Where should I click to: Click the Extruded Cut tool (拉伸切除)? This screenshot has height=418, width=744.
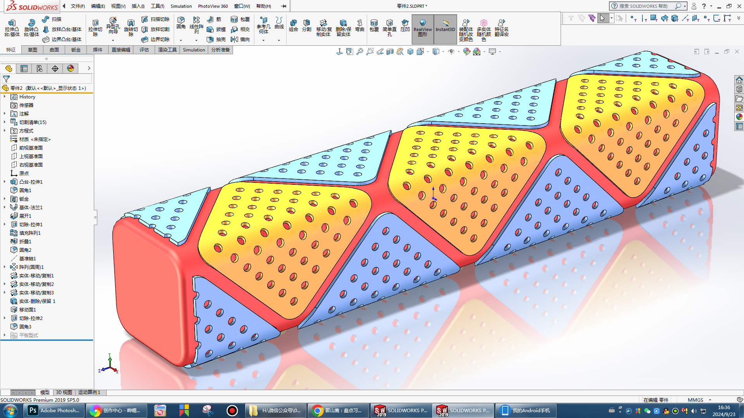(x=95, y=28)
